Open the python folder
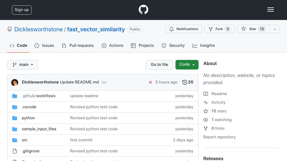 pos(28,118)
